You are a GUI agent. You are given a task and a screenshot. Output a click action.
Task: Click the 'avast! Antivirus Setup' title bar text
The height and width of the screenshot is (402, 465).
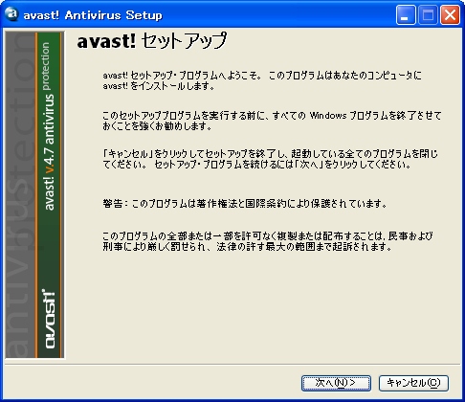(93, 15)
